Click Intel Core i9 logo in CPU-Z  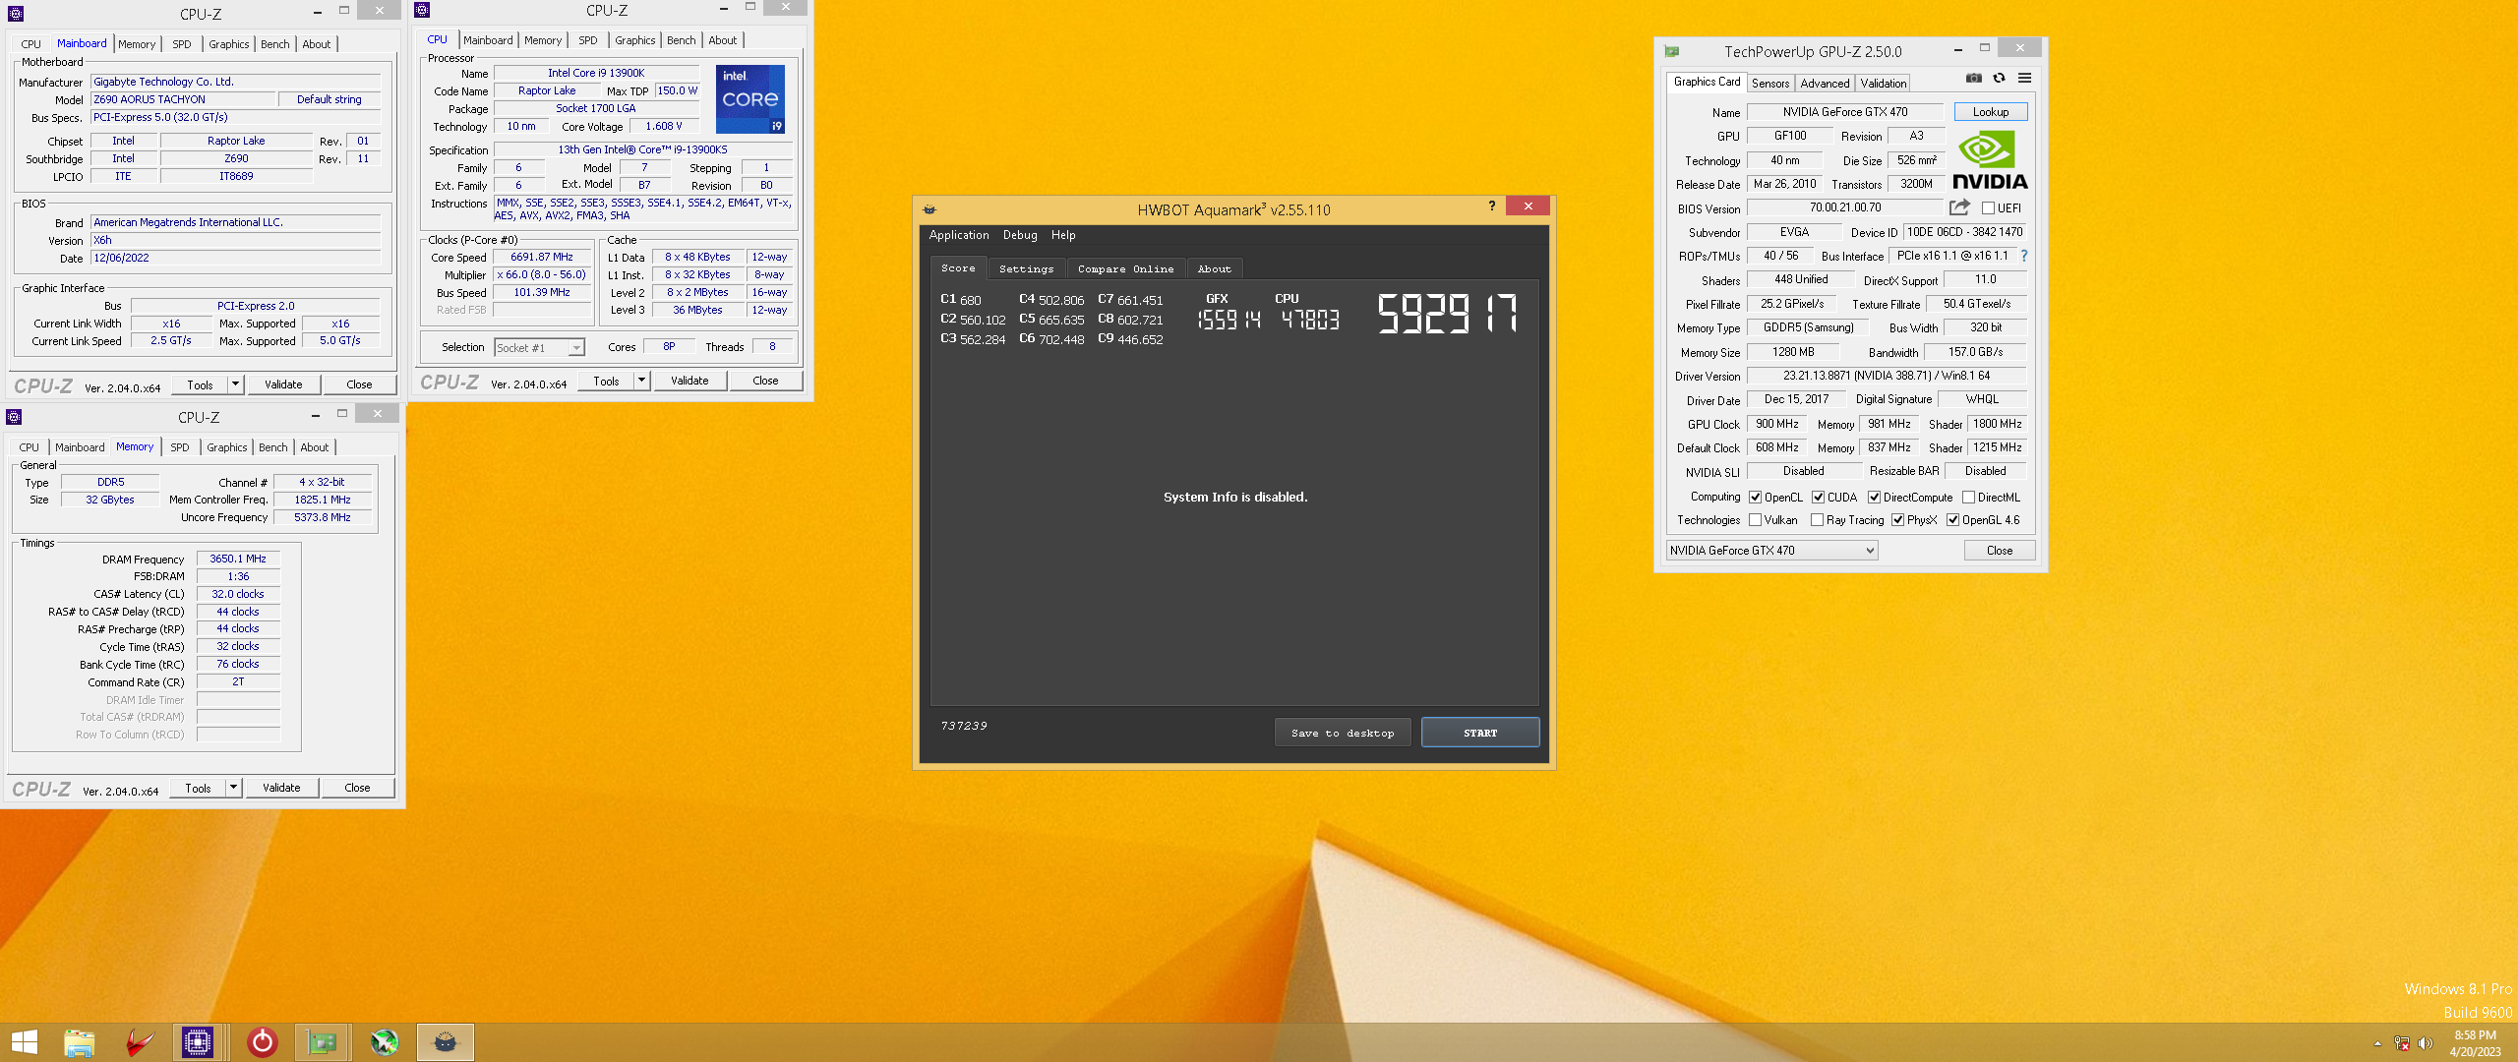(x=749, y=98)
